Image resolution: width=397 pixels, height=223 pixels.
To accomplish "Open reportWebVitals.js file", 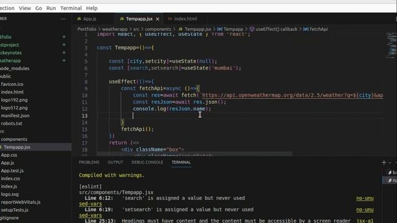I will tap(20, 202).
